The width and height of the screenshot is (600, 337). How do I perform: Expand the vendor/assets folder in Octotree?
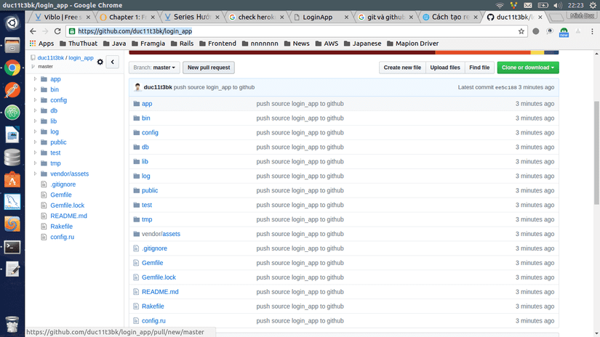(x=35, y=174)
